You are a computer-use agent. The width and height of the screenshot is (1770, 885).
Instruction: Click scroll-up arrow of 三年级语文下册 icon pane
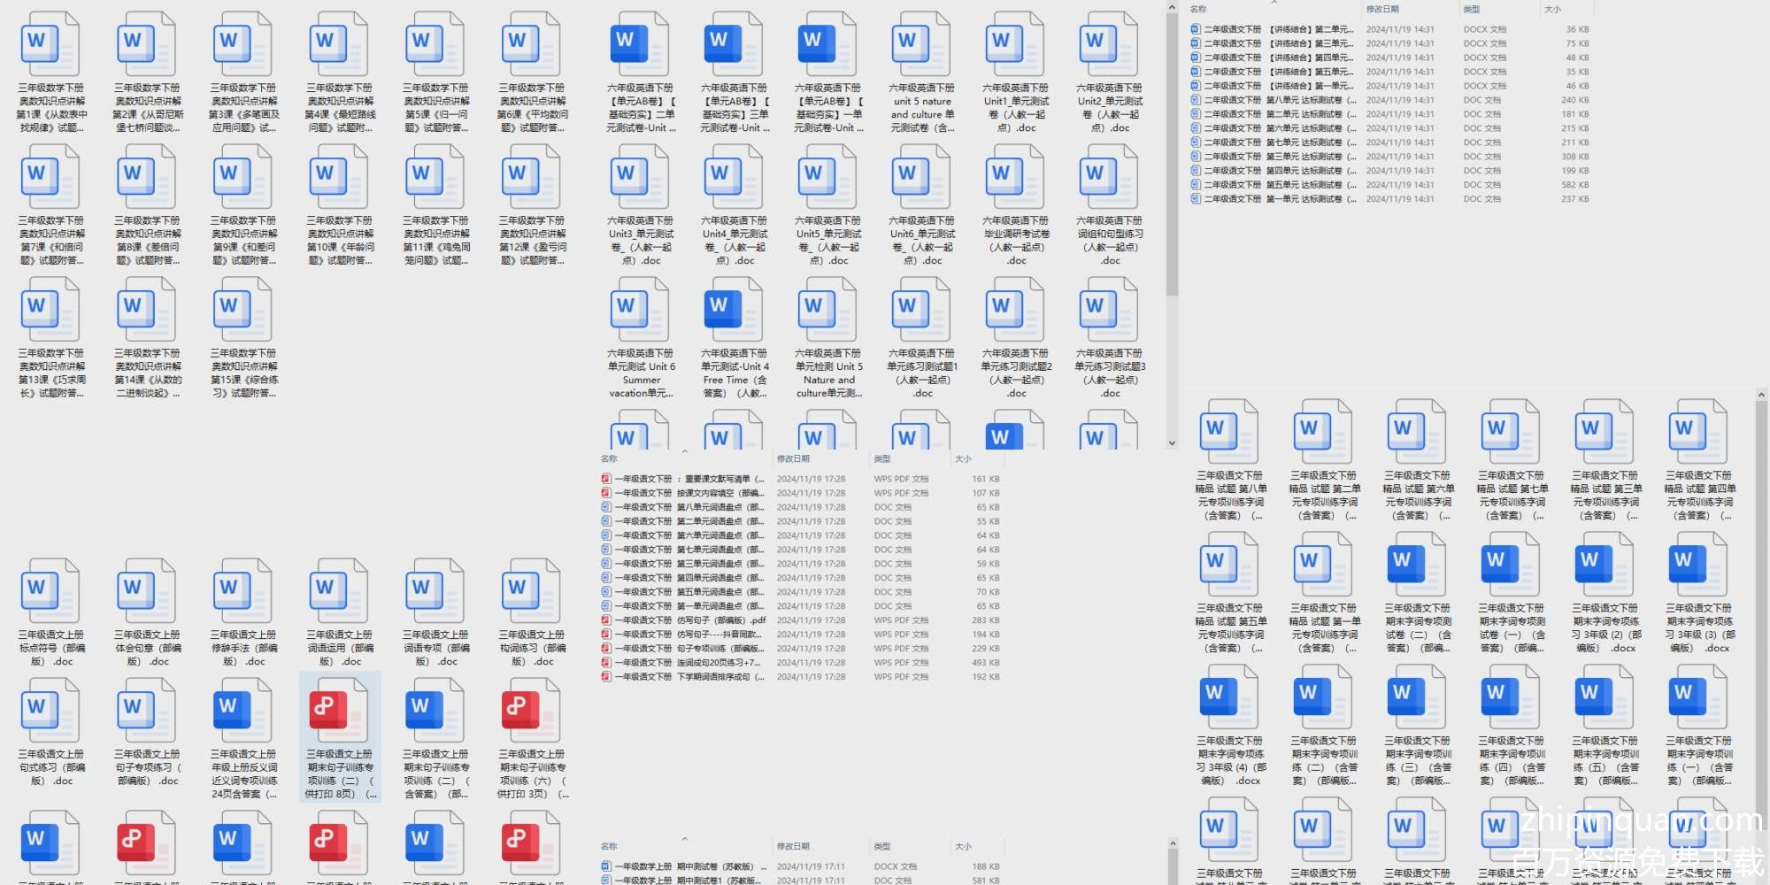point(1760,395)
